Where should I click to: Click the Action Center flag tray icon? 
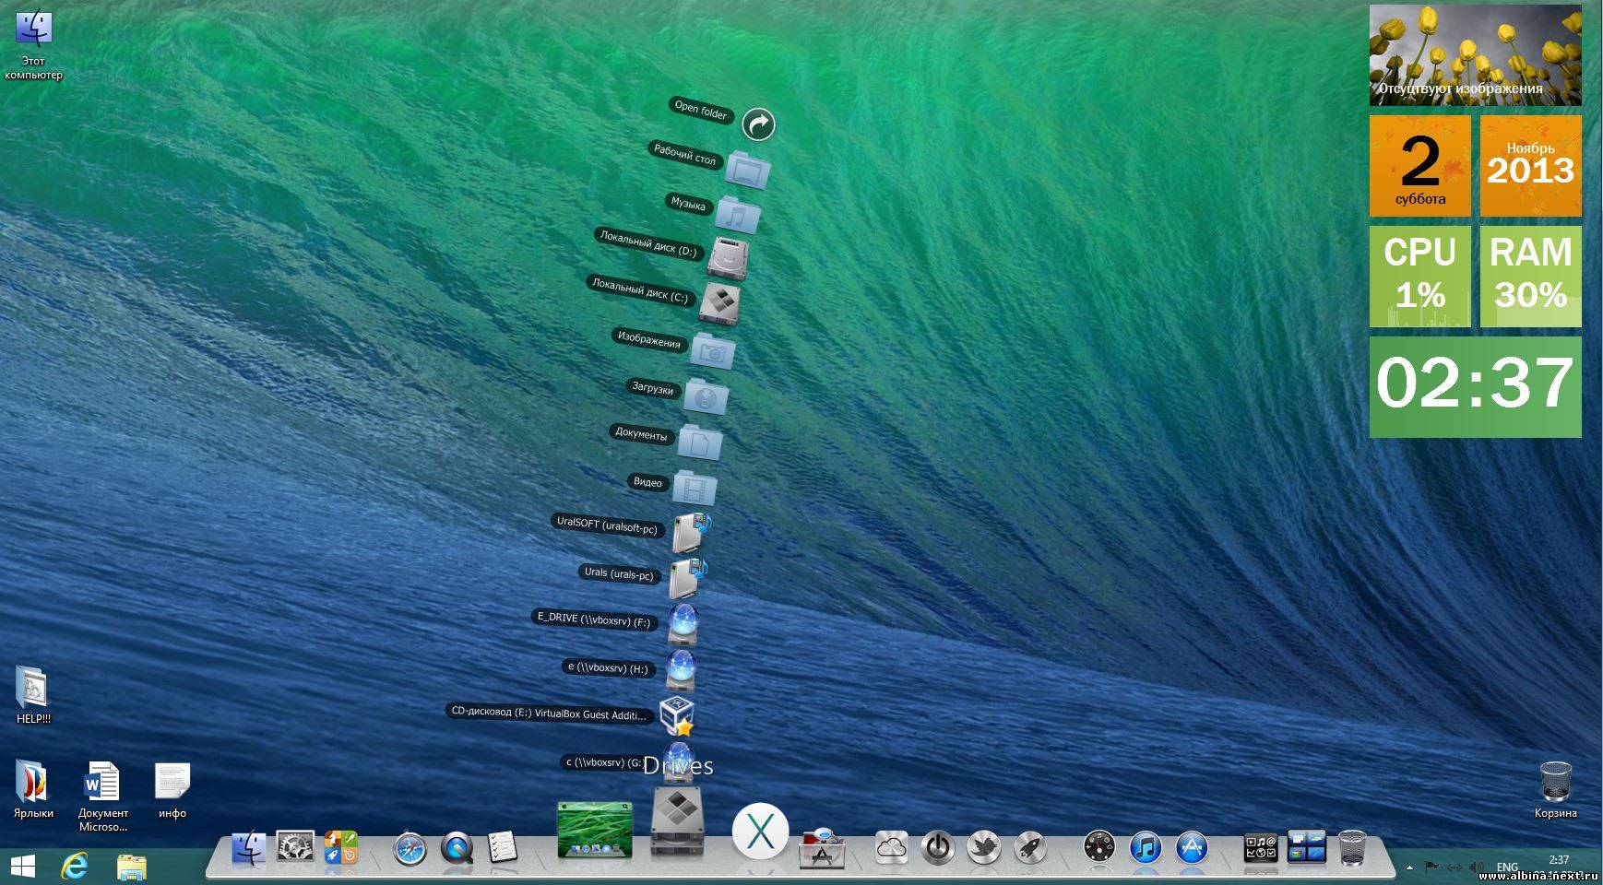click(1431, 867)
